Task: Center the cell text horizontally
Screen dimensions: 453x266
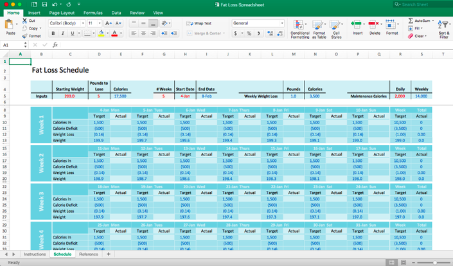Action: 143,33
